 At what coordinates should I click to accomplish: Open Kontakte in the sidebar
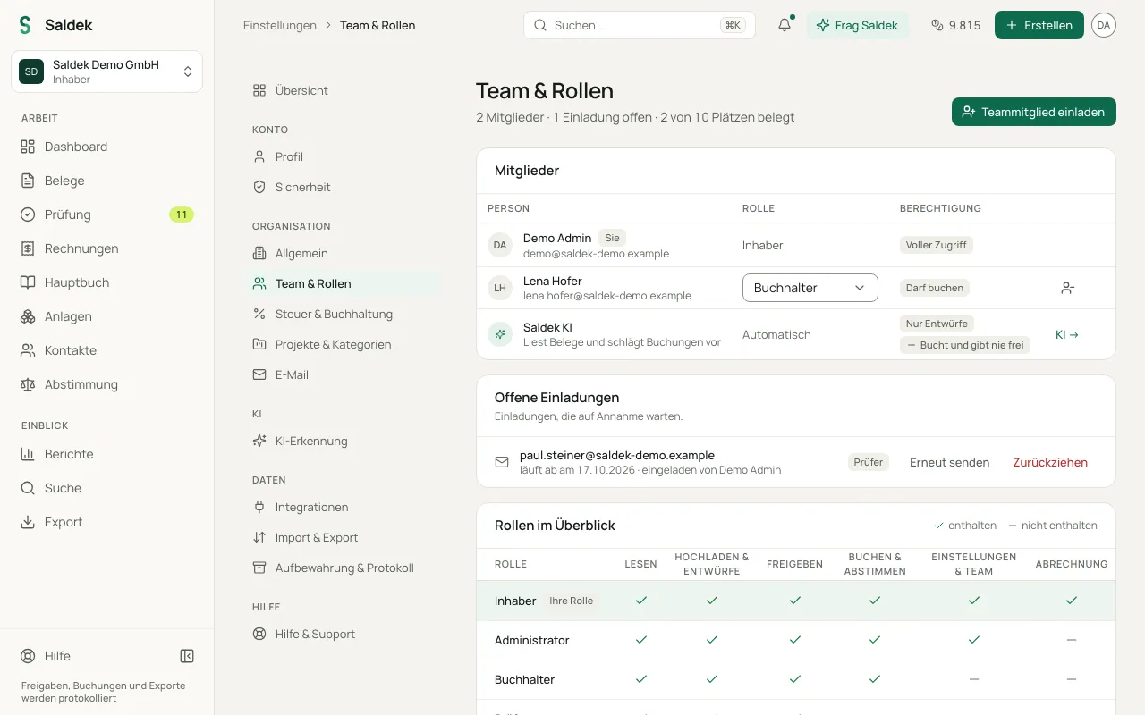point(107,350)
